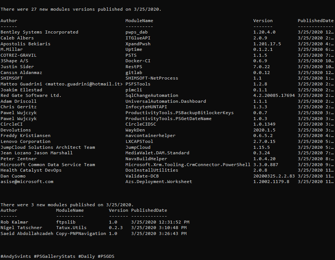
Task: Click MediaValet.DAM.Standard module name
Action: tap(157, 153)
